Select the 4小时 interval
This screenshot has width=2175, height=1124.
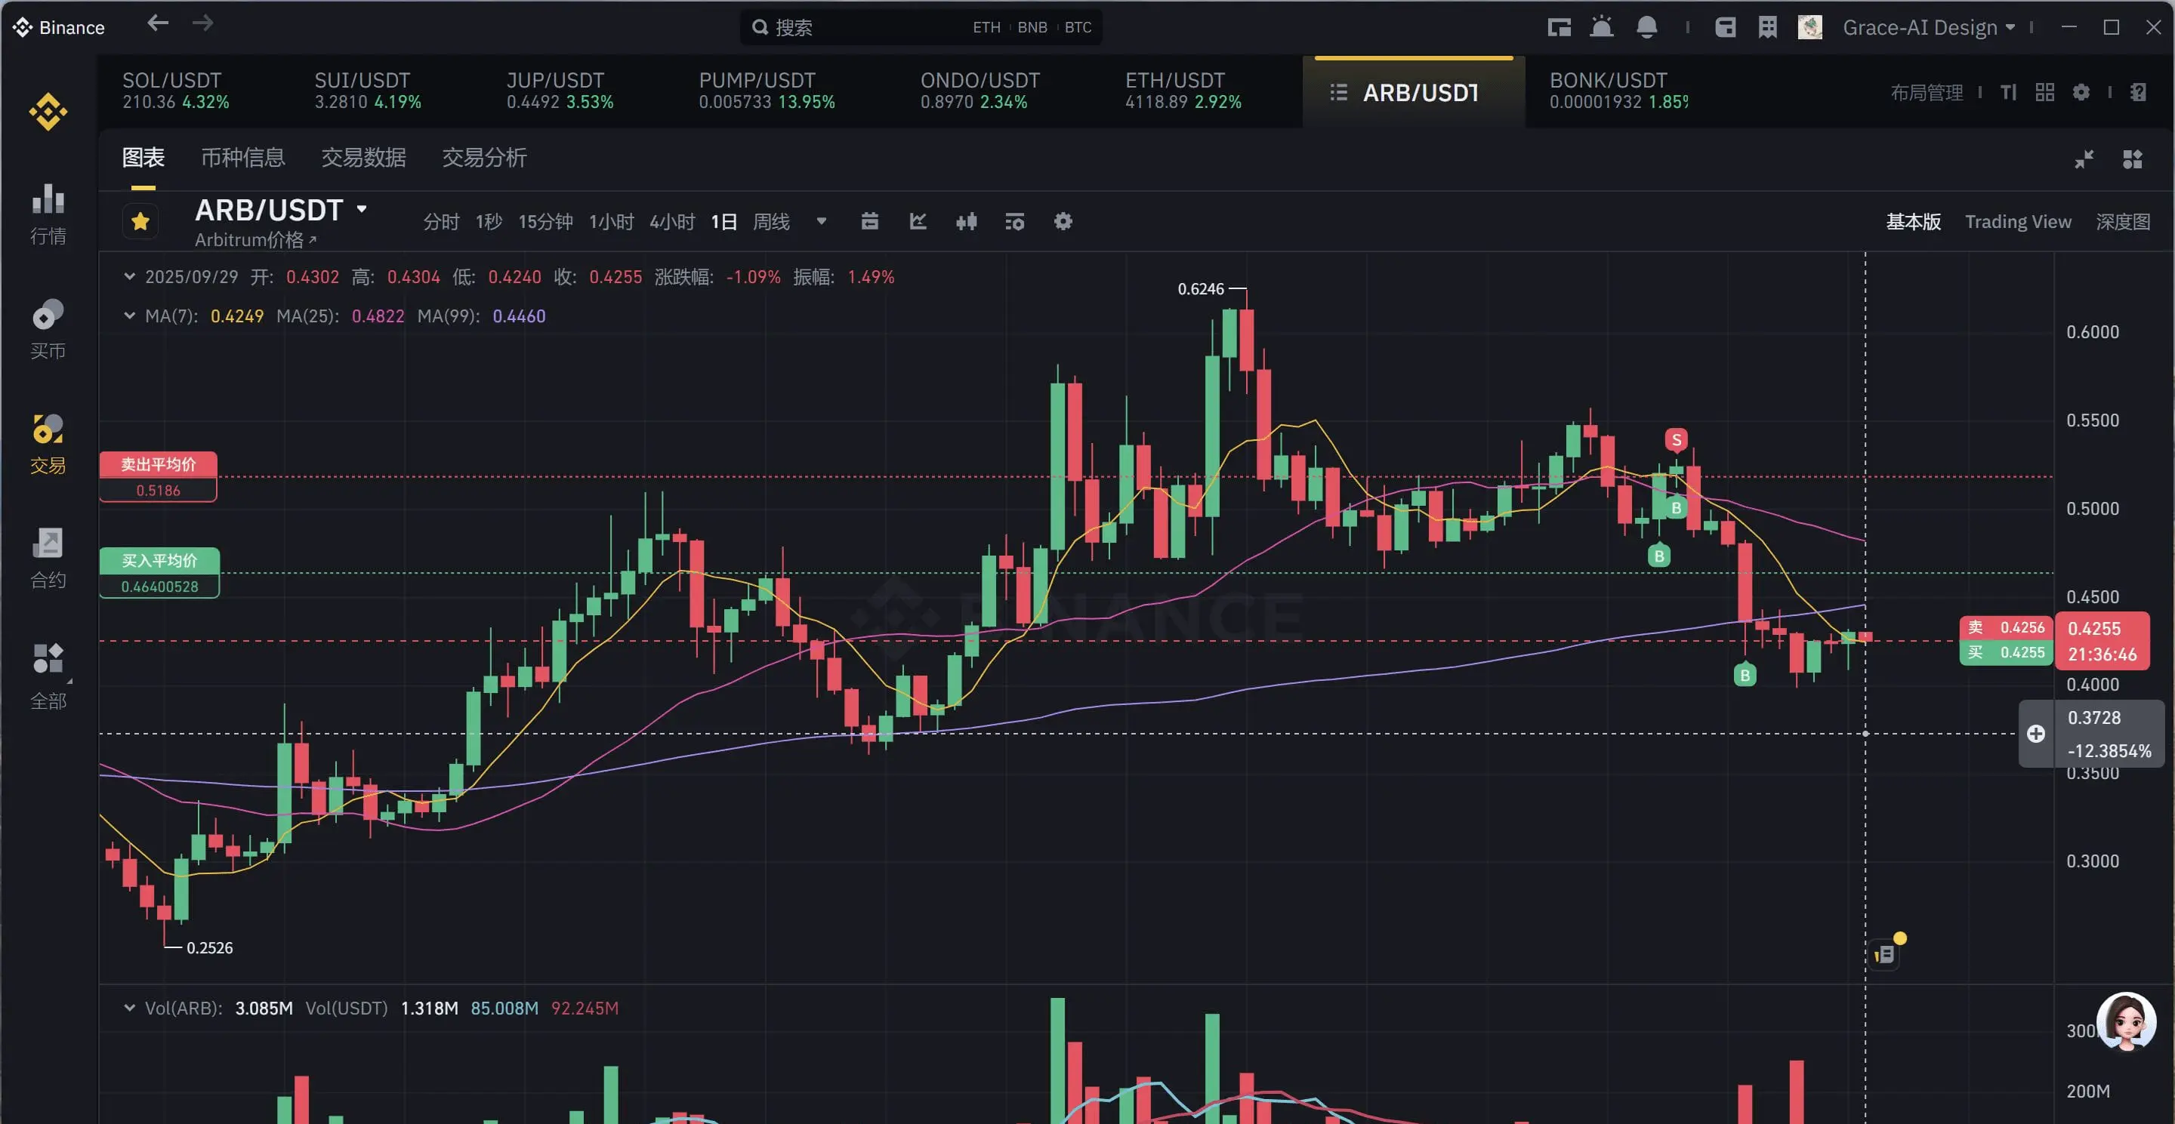pos(671,221)
